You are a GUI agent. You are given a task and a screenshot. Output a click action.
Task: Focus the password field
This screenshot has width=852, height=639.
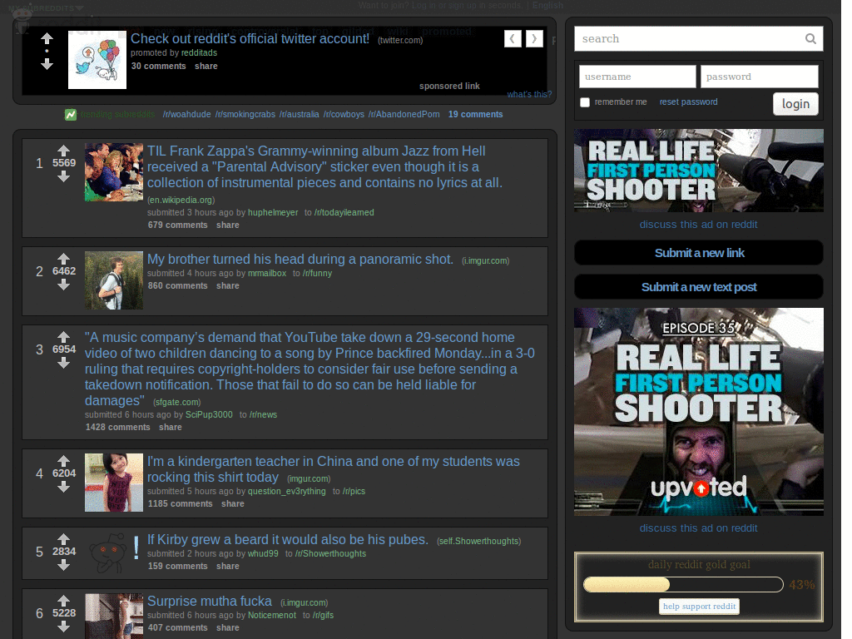coord(759,77)
